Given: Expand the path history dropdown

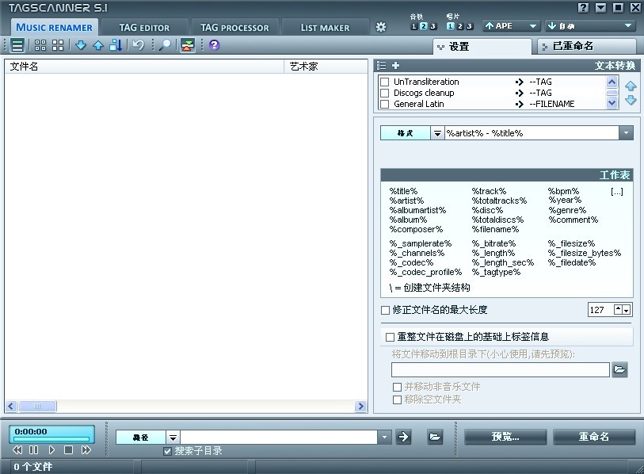Looking at the screenshot, I should [x=385, y=437].
